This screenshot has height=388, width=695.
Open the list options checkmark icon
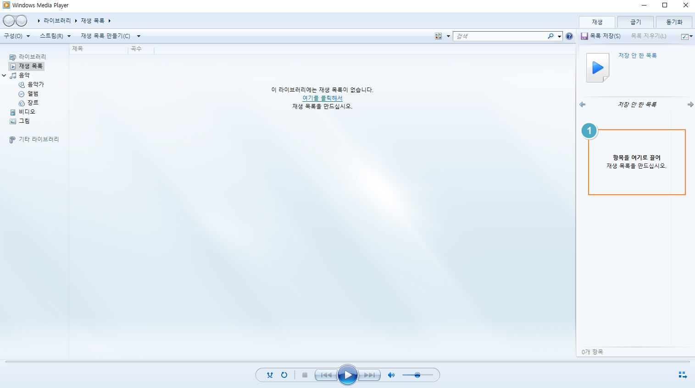(685, 36)
